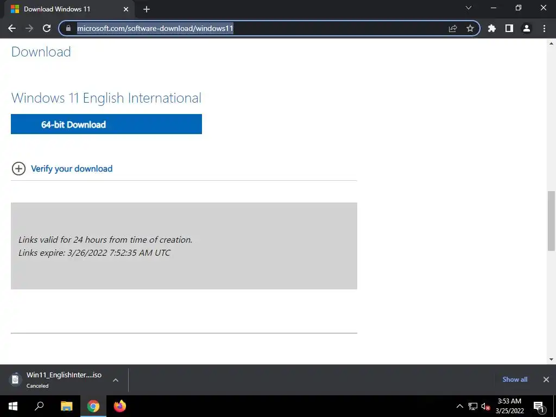Screen dimensions: 556x417
Task: Click the canceled Win11 ISO download item
Action: click(64, 380)
